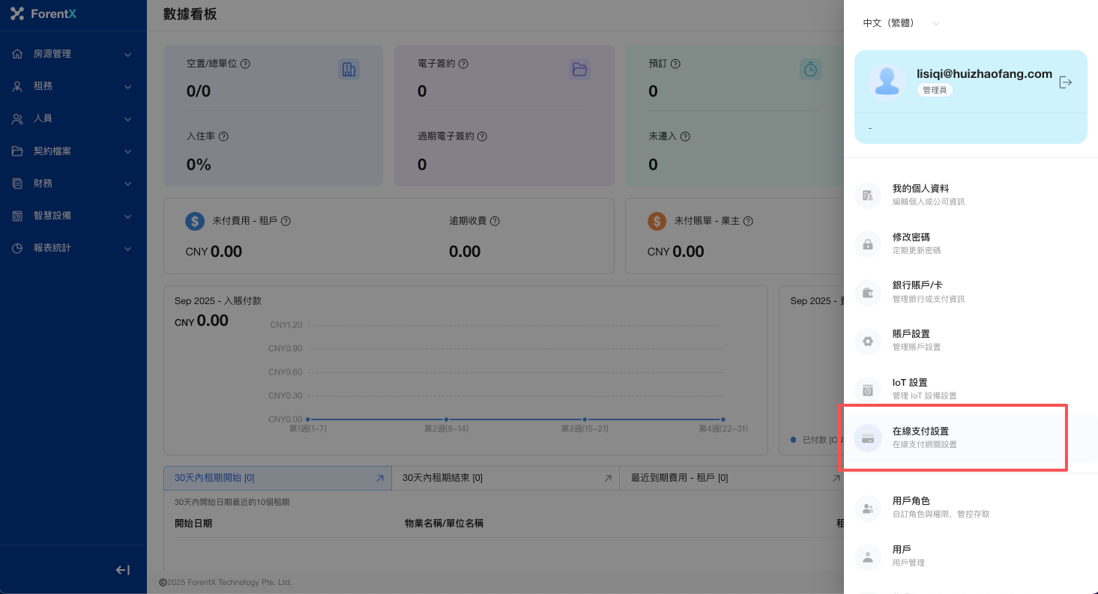Click the user avatar profile picture
The height and width of the screenshot is (594, 1098).
tap(887, 81)
